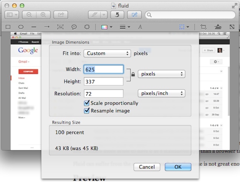Click the zoom out magnifier button
Screen dimensions: 240x182
pyautogui.click(x=30, y=15)
